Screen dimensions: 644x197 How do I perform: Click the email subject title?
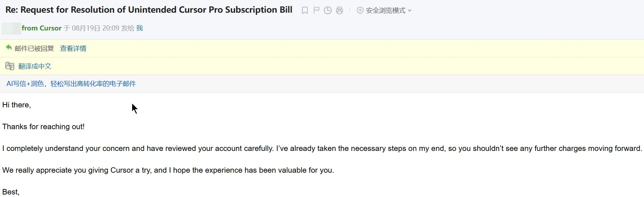click(x=149, y=10)
